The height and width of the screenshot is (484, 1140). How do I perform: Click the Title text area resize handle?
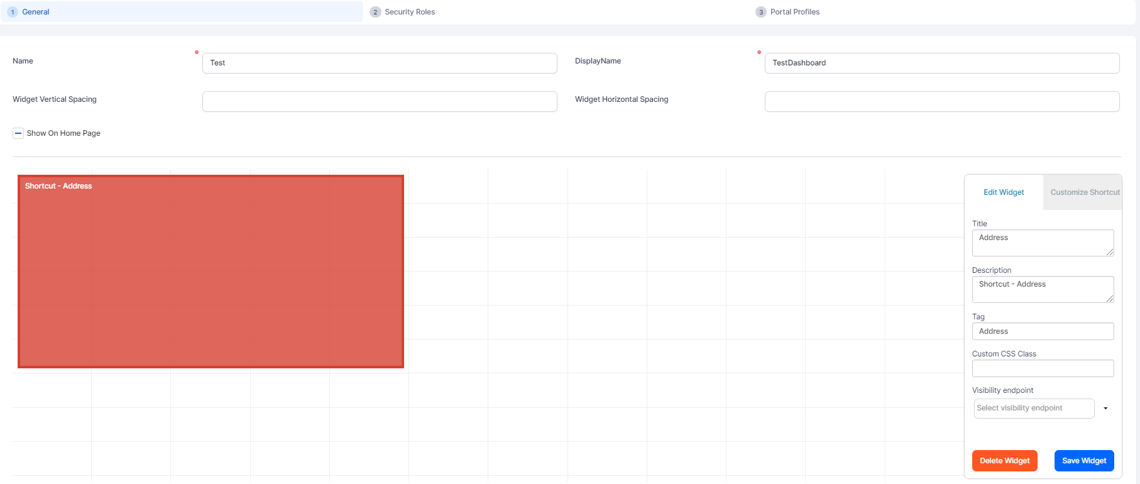[x=1110, y=252]
